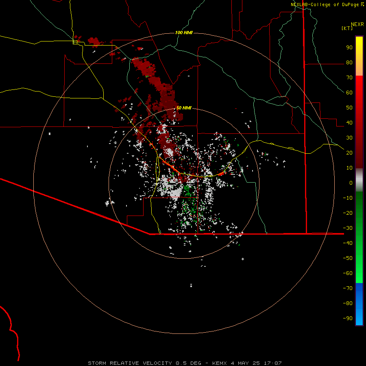This screenshot has height=366, width=366.
Task: Click the 'NEXR' label above the color scale
Action: (357, 24)
